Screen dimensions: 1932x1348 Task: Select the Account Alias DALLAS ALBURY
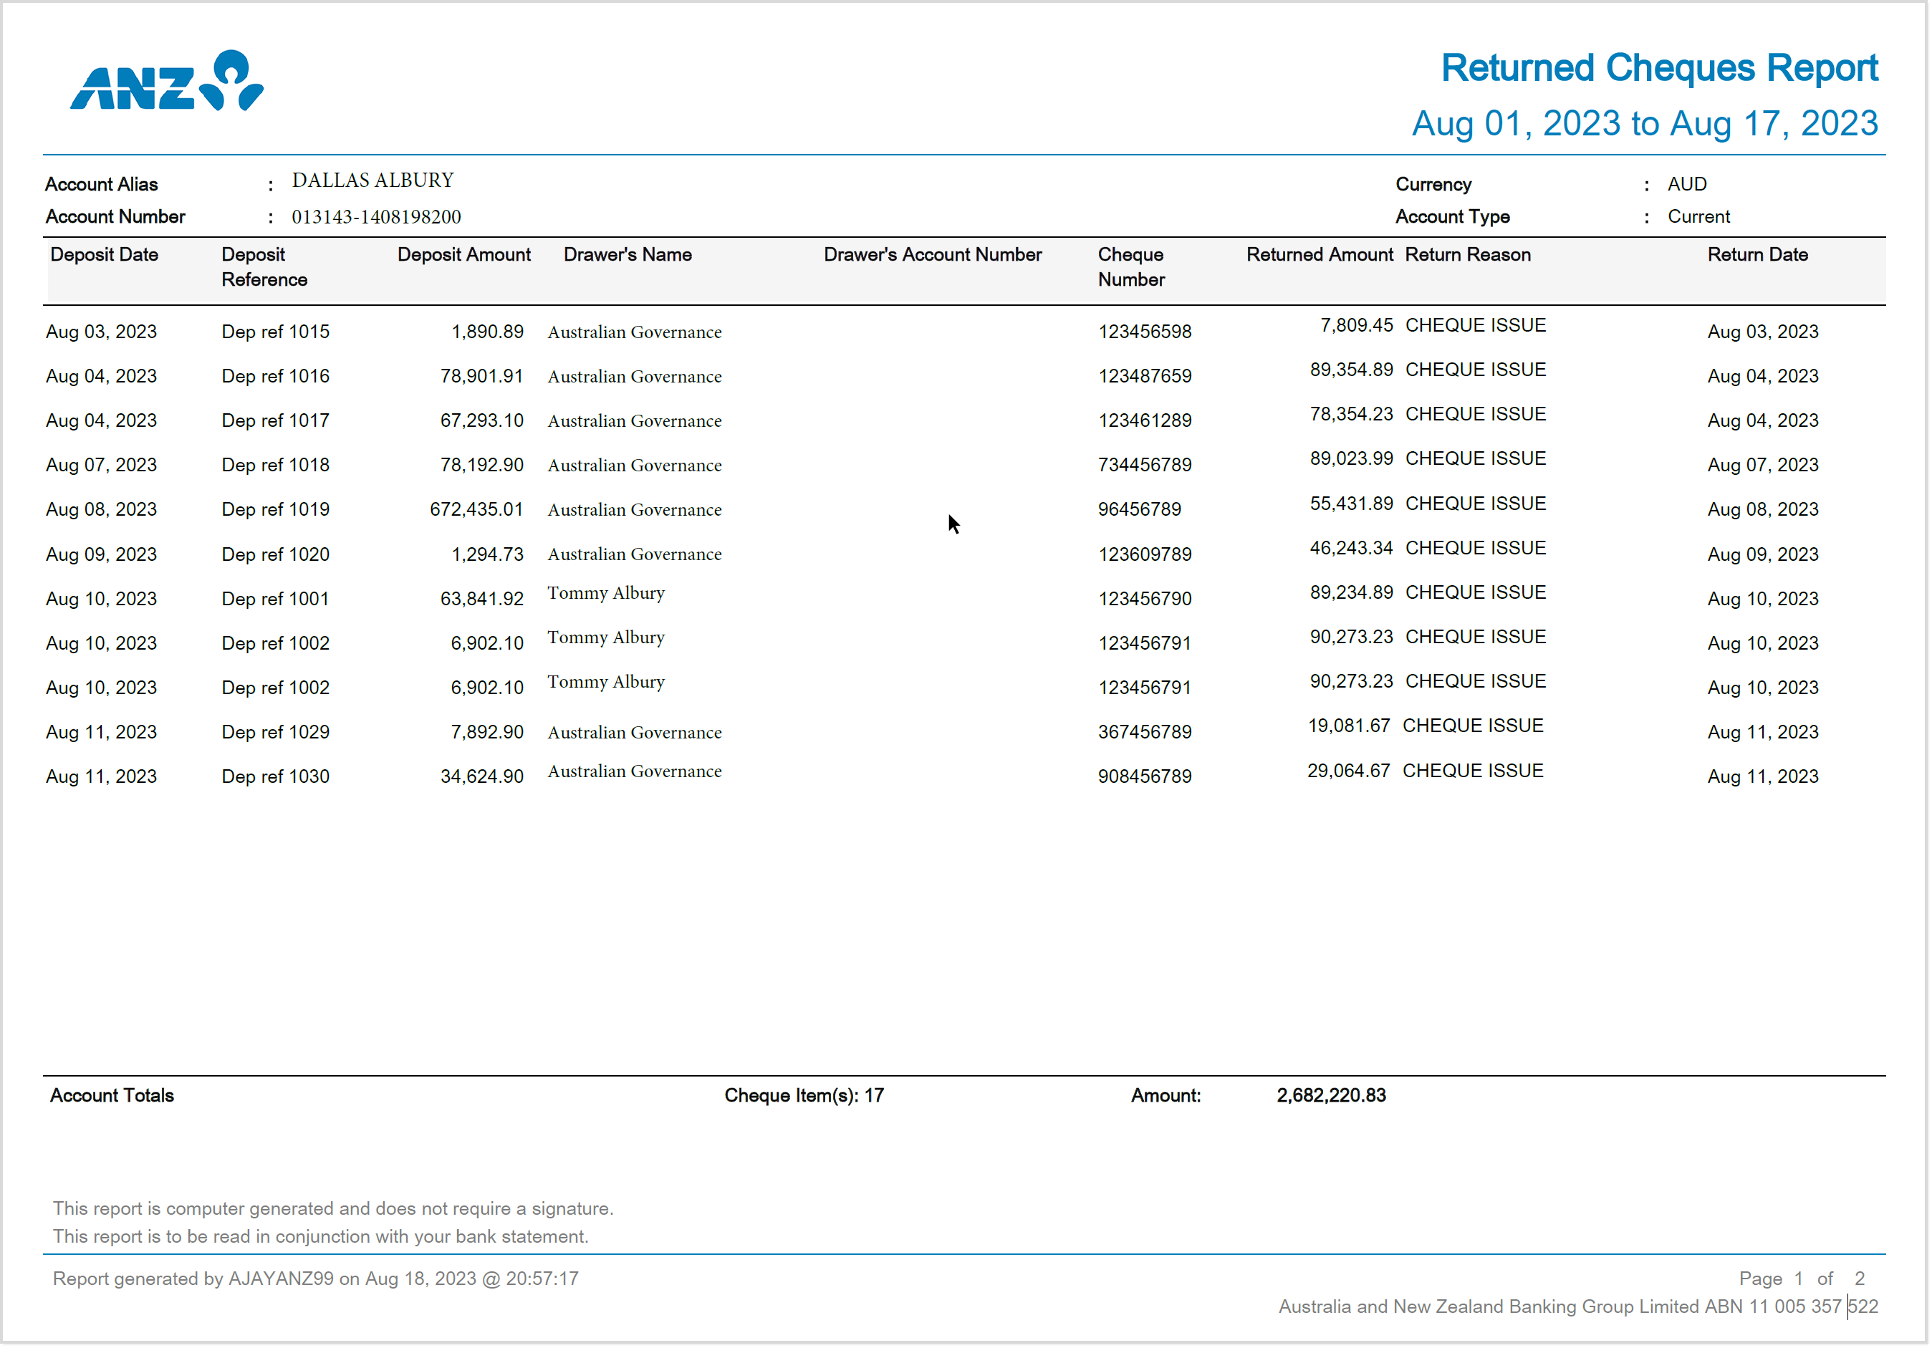coord(372,180)
